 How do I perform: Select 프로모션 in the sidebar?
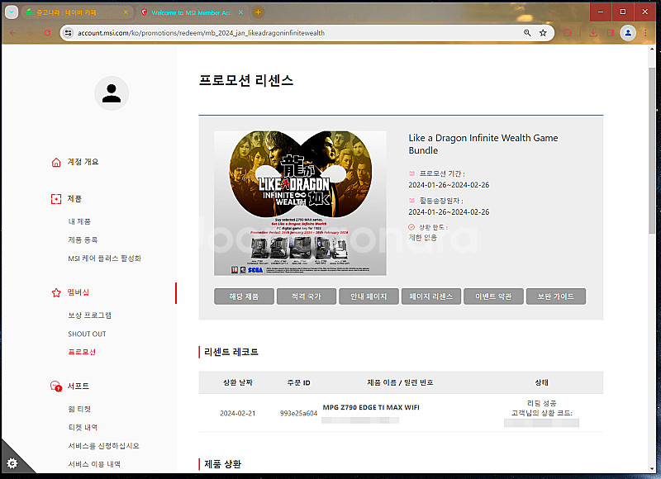click(82, 352)
